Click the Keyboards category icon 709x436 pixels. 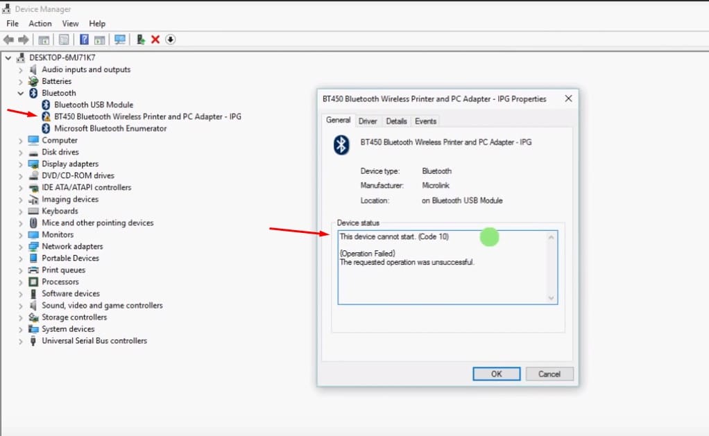(x=33, y=211)
